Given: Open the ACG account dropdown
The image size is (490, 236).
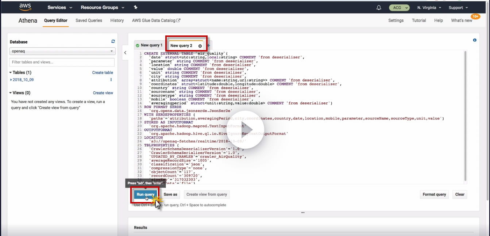Looking at the screenshot, I should point(399,7).
